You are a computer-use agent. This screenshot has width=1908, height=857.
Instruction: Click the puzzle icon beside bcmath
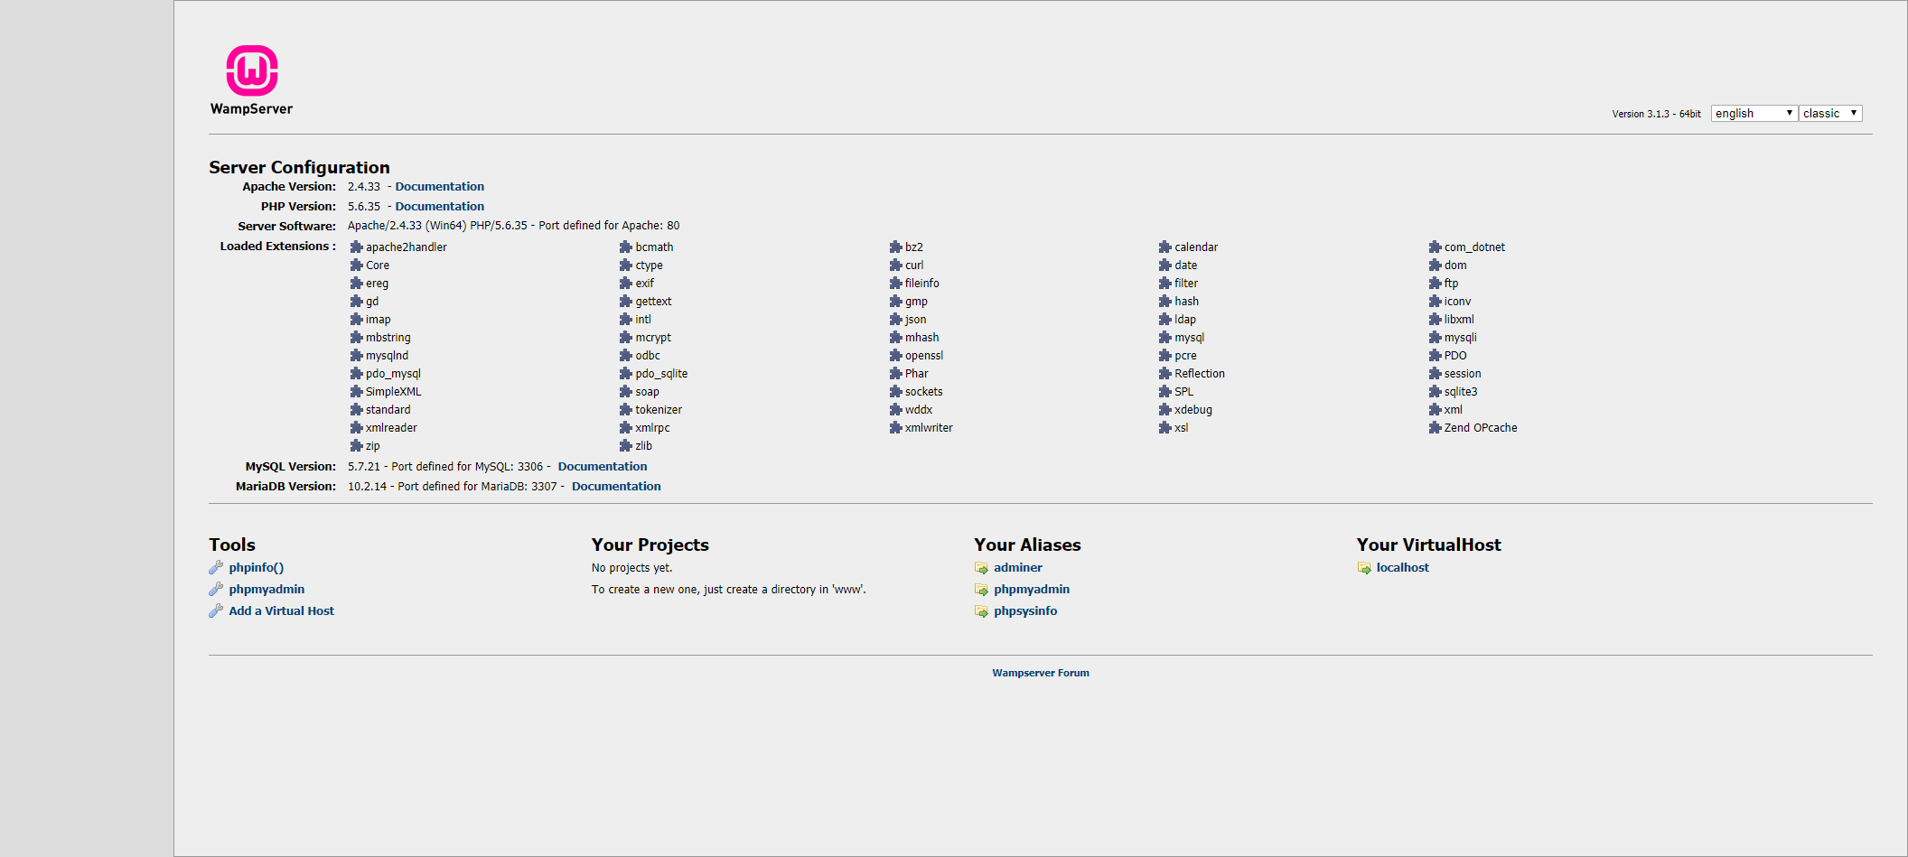[625, 247]
